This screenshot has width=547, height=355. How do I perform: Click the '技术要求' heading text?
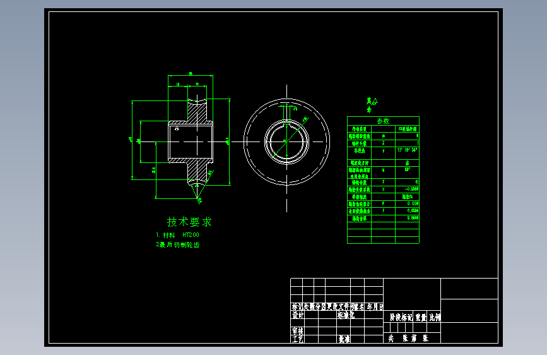189,222
